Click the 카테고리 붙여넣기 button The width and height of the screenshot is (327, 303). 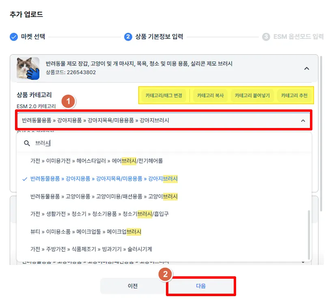tap(252, 95)
